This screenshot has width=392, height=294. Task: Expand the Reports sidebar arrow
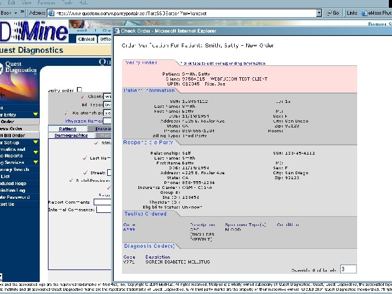click(35, 152)
